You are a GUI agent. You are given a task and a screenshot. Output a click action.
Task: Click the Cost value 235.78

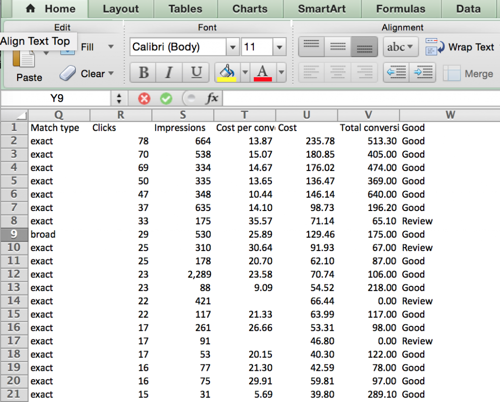[x=307, y=141]
